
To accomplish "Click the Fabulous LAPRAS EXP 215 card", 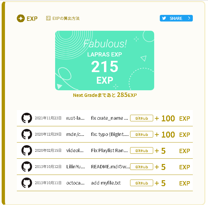I will click(x=105, y=61).
